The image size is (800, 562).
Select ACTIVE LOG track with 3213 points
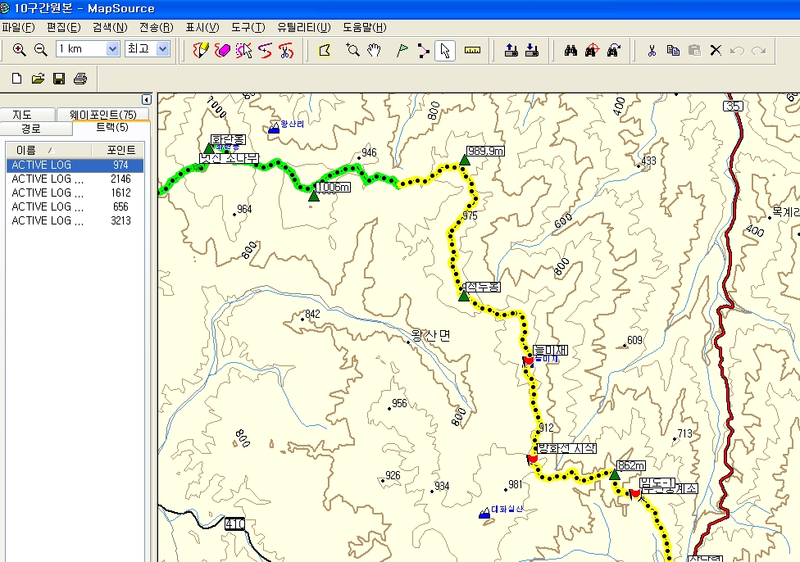click(x=75, y=221)
